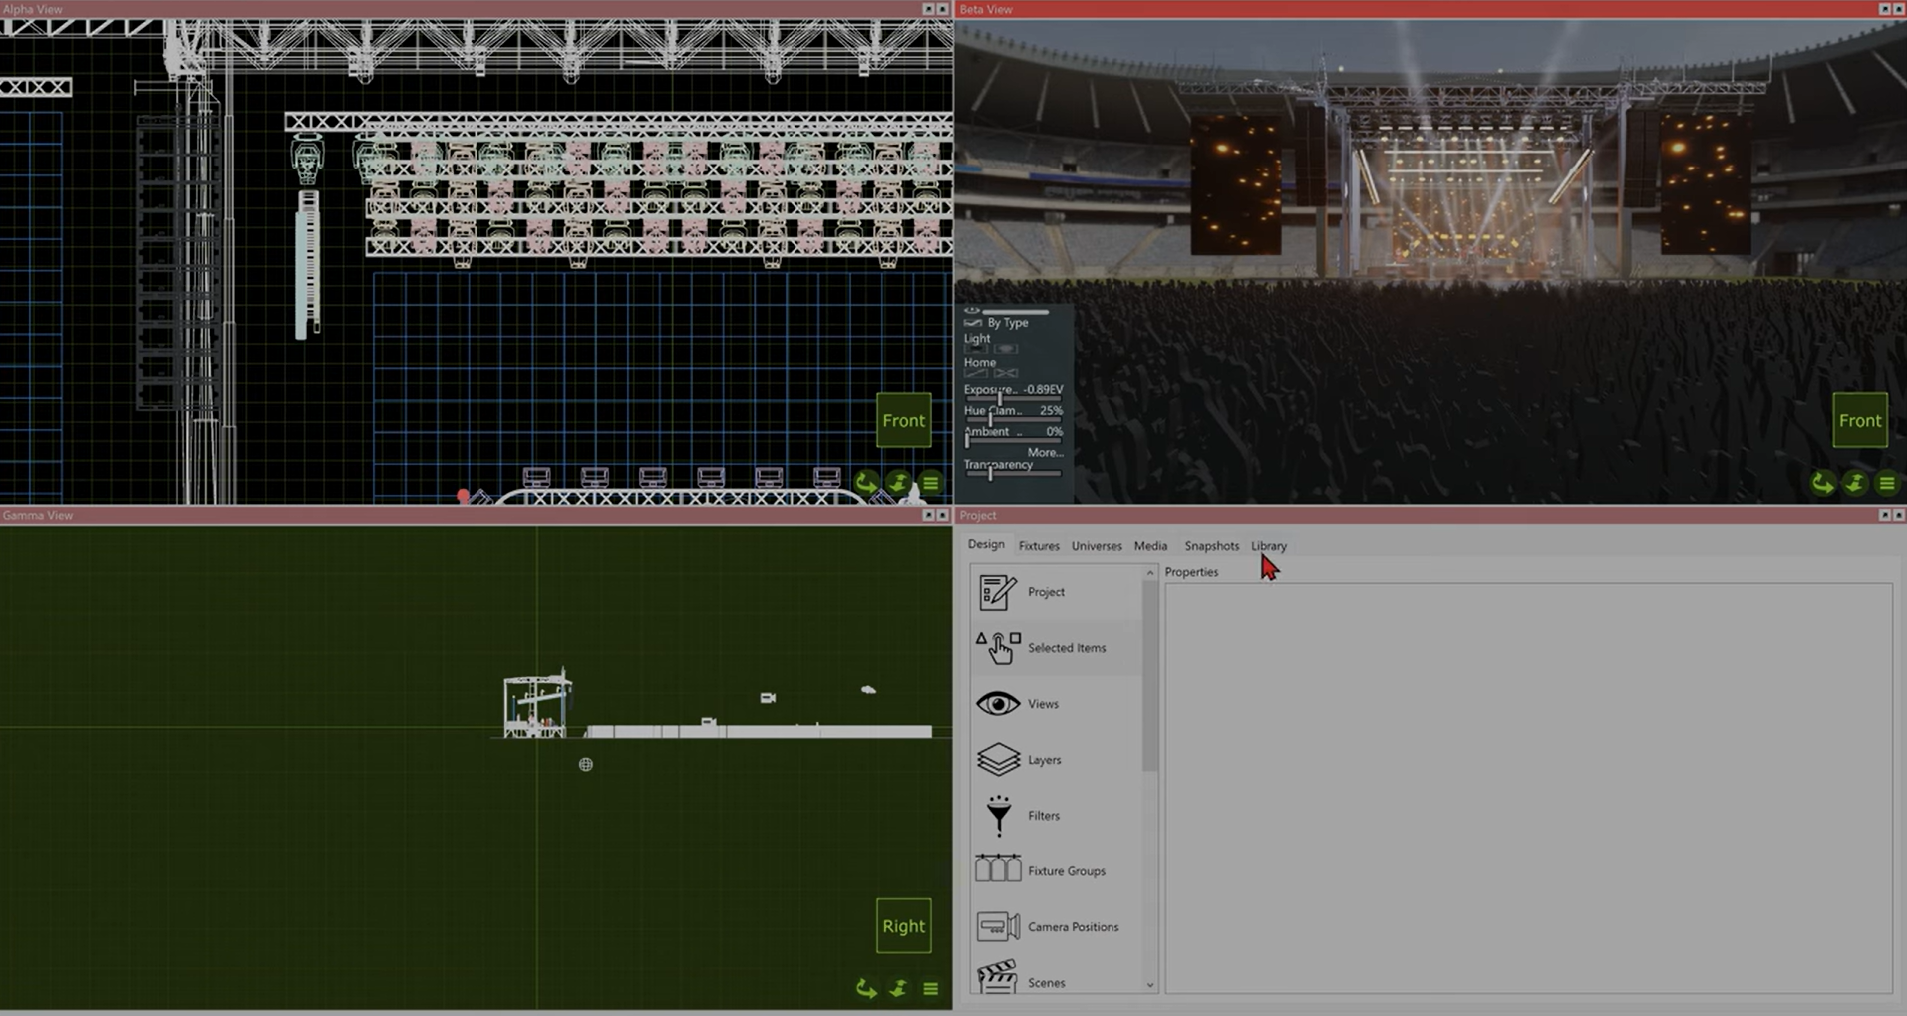This screenshot has width=1907, height=1016.
Task: Open the hamburger menu in Alpha View
Action: 931,484
